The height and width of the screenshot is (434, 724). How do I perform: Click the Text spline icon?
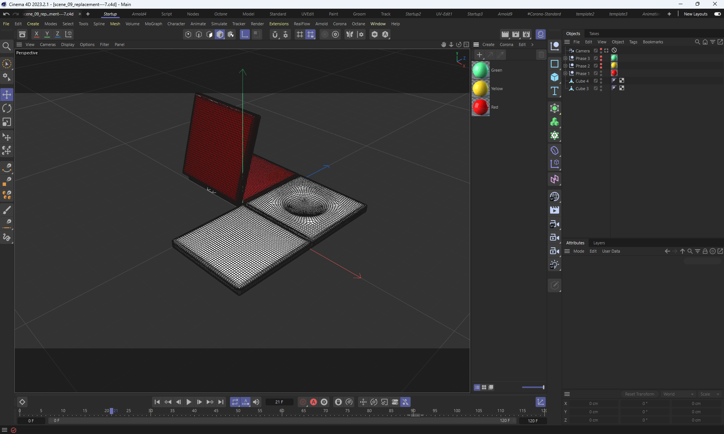[554, 91]
